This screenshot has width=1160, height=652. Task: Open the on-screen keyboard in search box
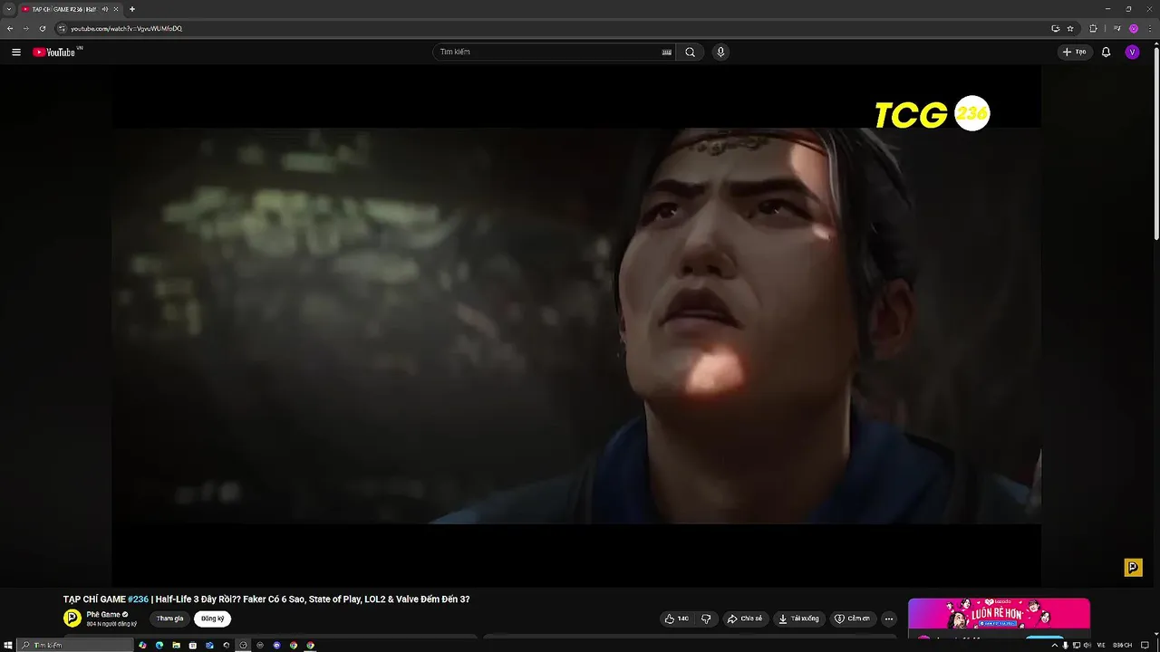667,53
